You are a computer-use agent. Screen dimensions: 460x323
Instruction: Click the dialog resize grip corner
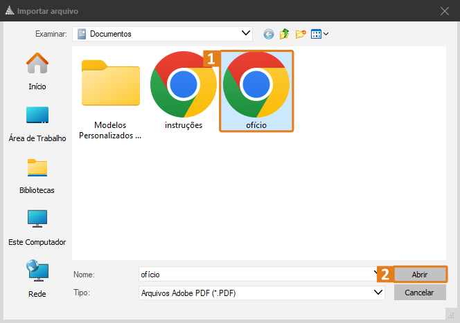click(451, 315)
